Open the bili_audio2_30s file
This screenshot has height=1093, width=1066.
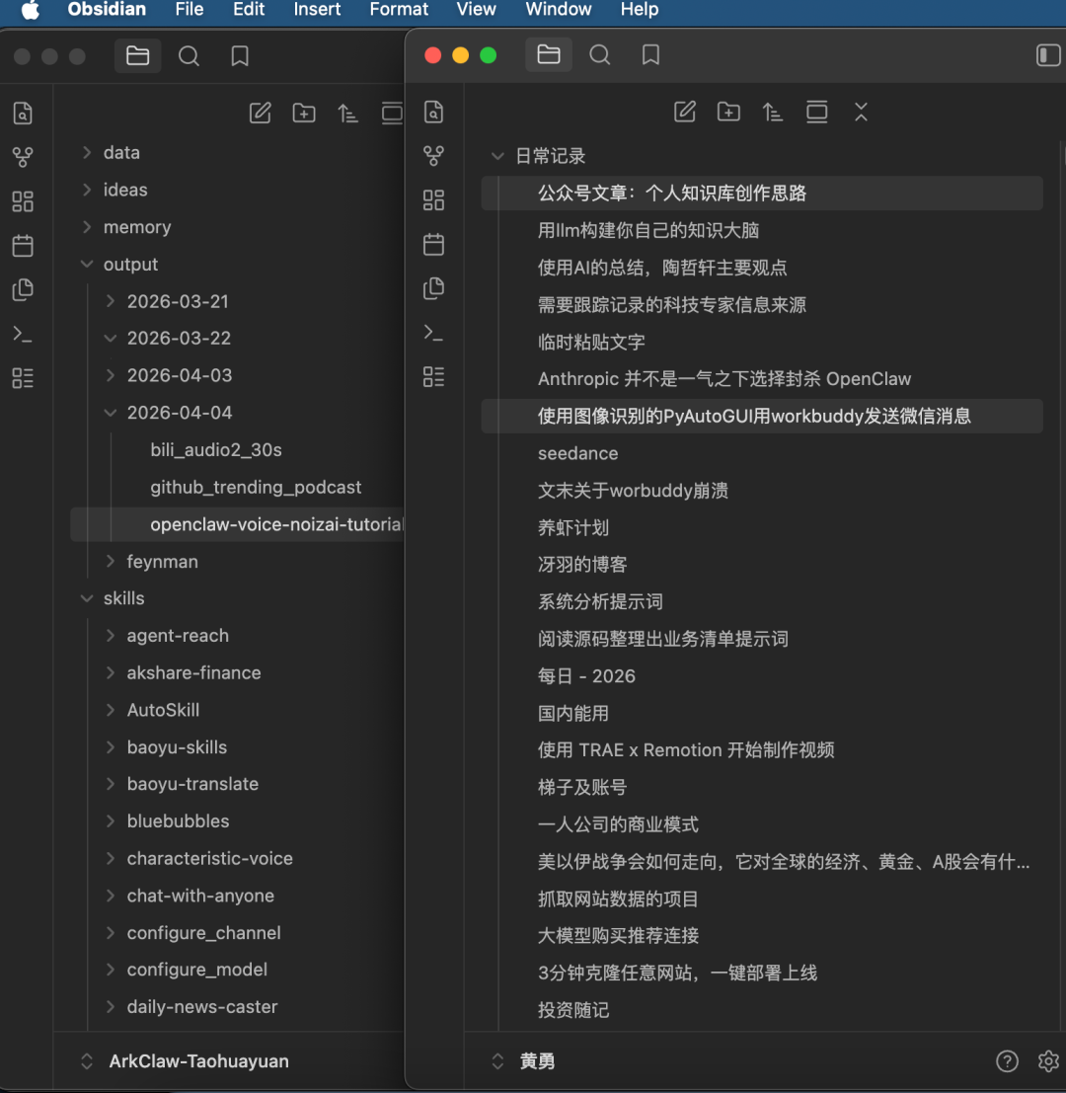[x=216, y=449]
